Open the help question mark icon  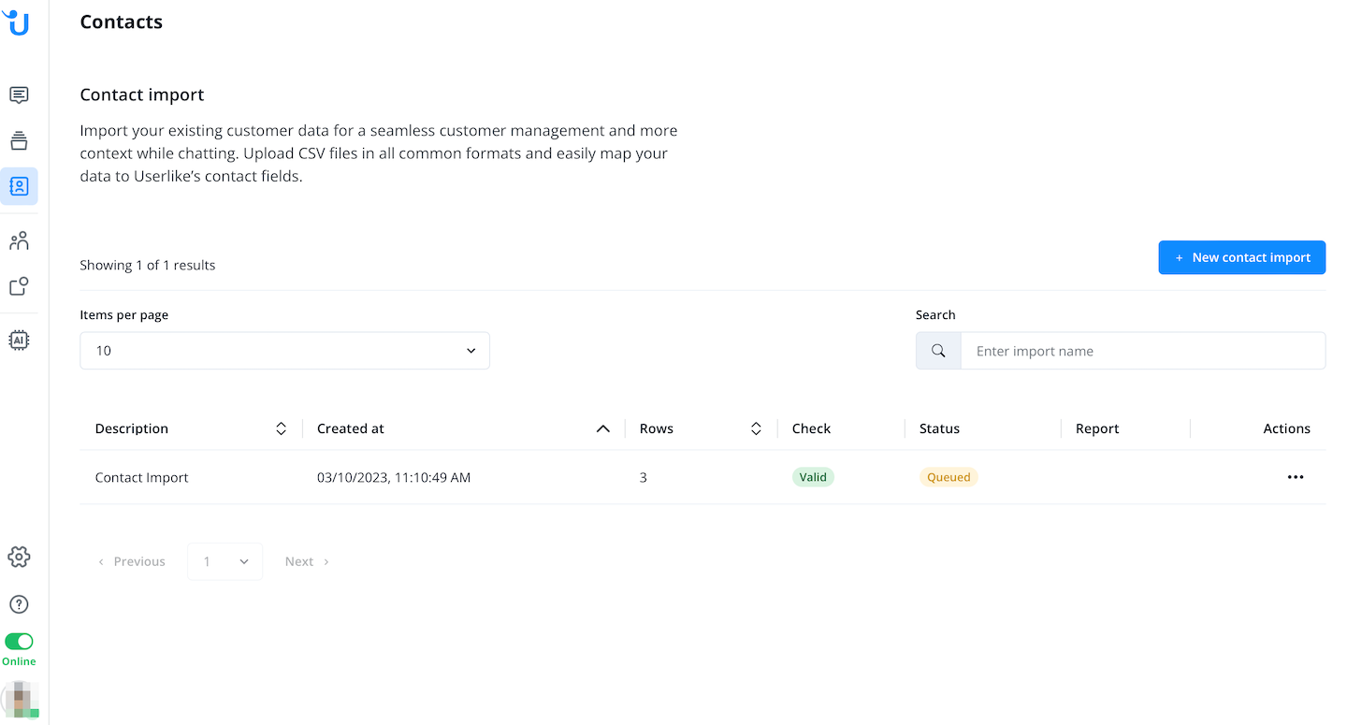19,604
